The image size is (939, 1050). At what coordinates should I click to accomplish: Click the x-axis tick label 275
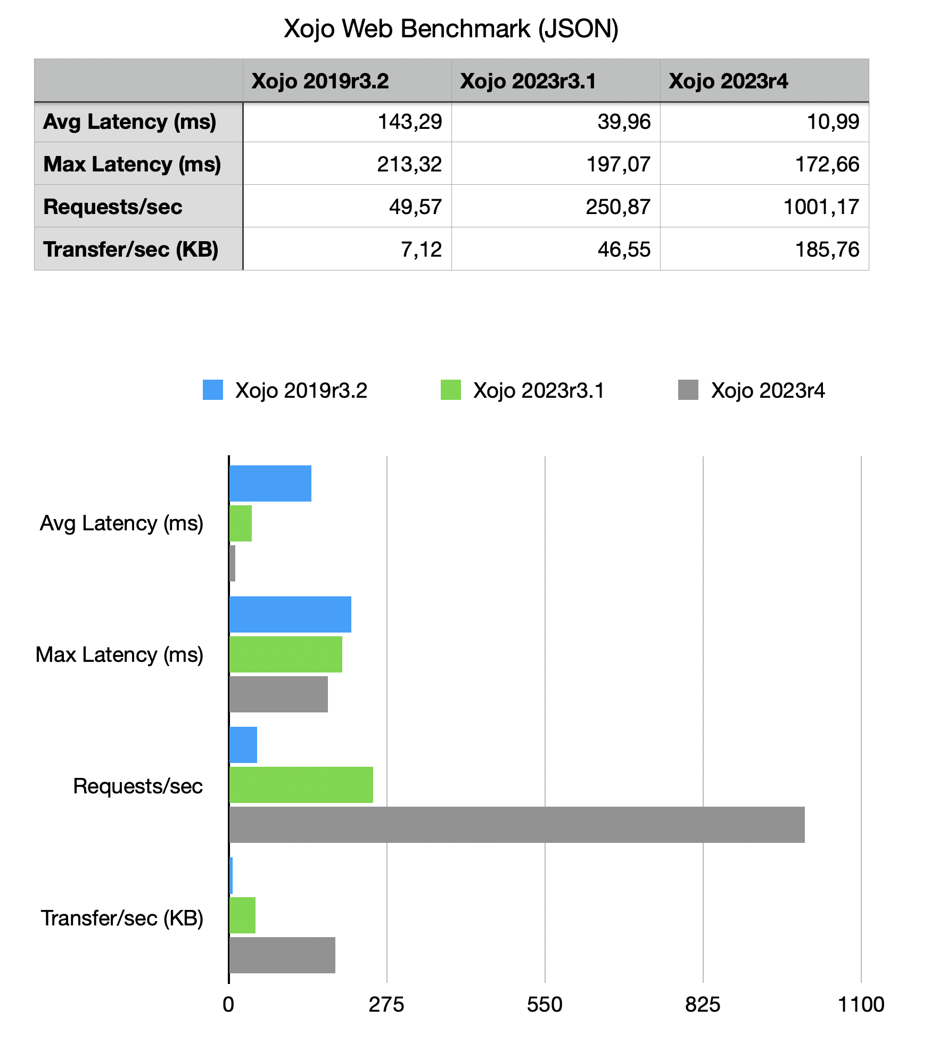pyautogui.click(x=386, y=1005)
